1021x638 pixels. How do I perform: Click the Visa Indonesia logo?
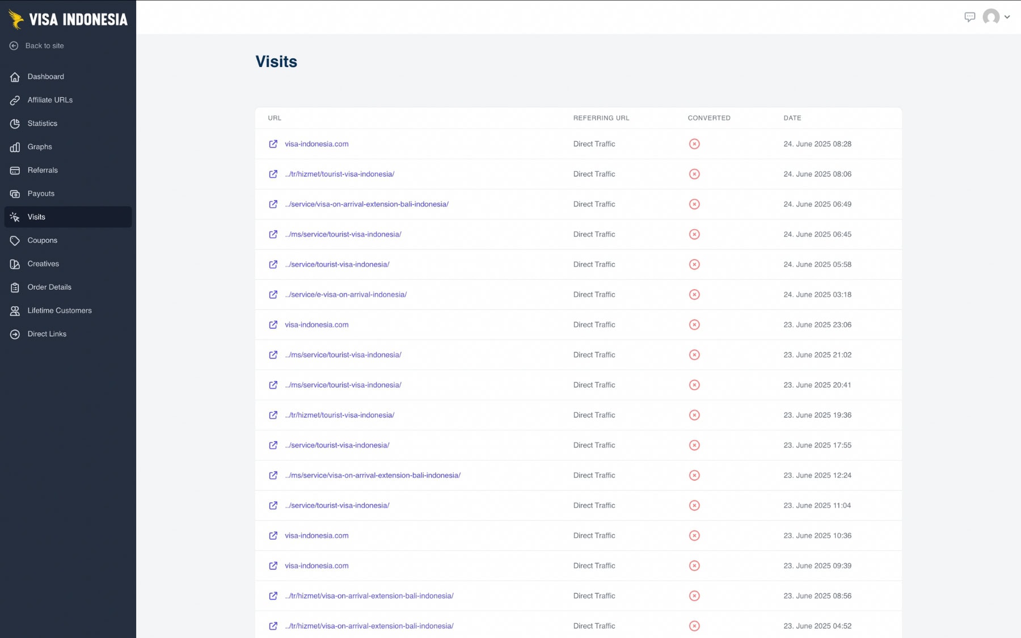click(x=68, y=19)
